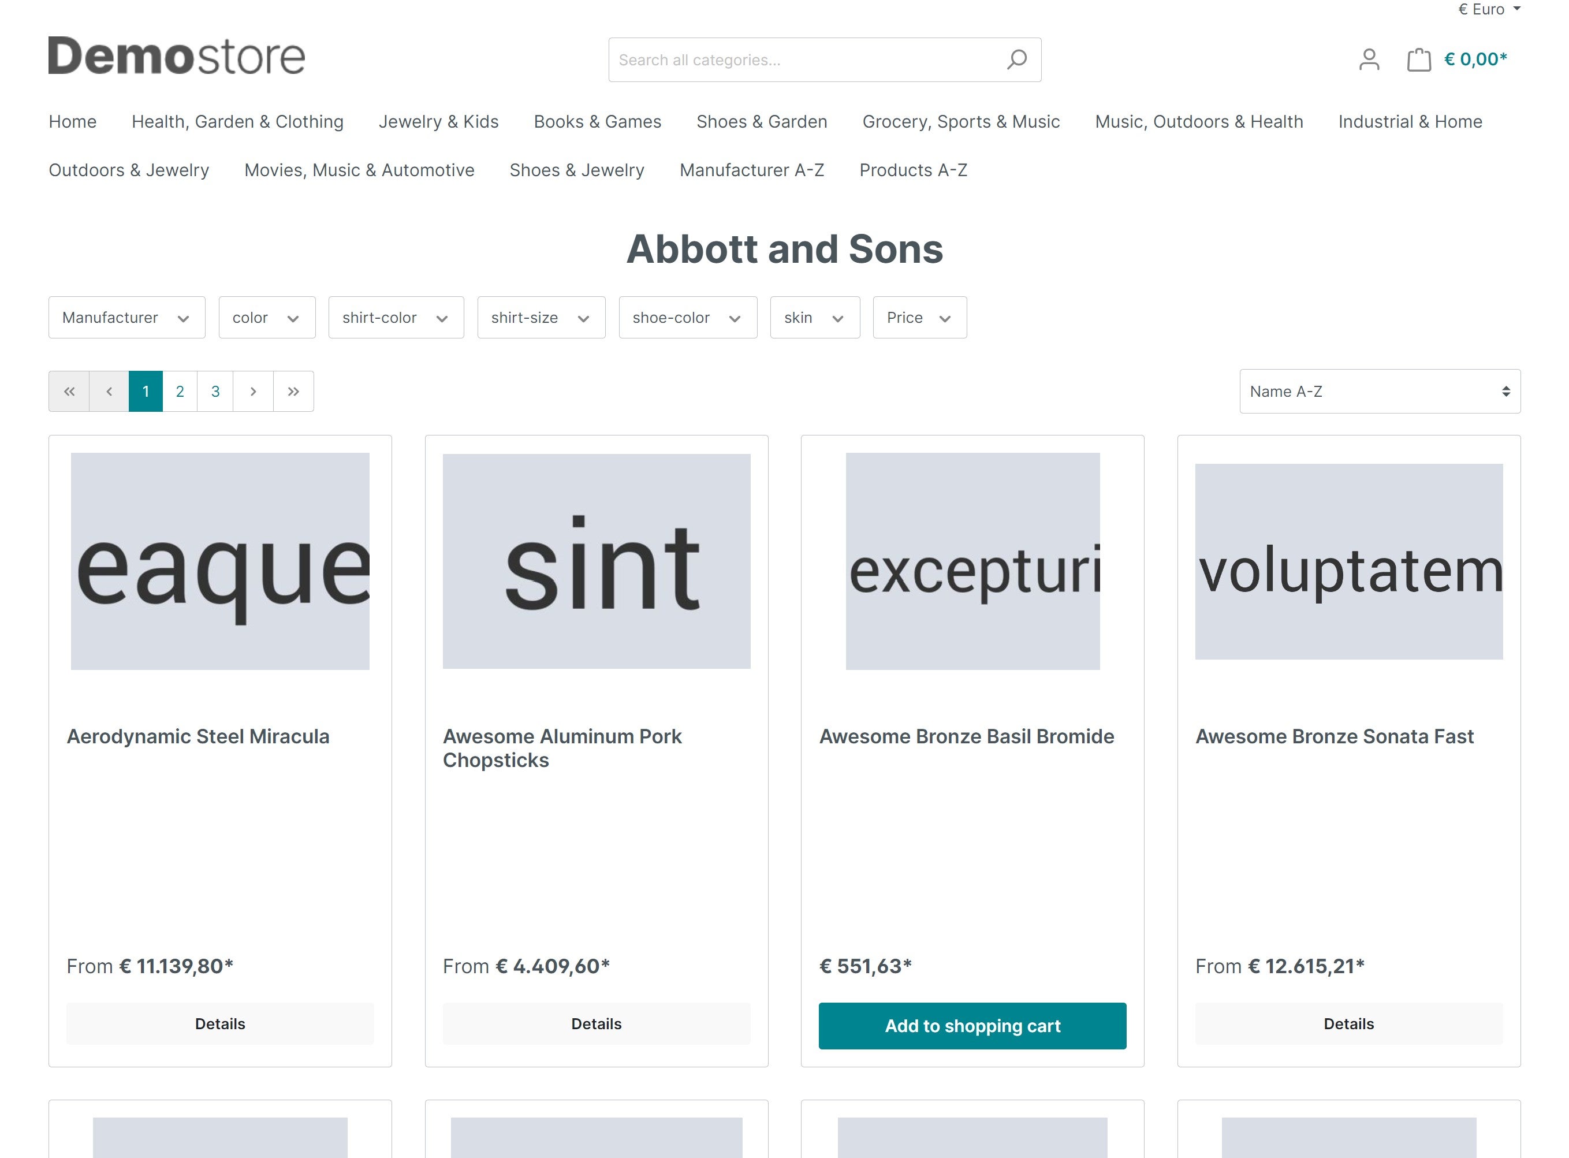Go to the Home menu item
Screen dimensions: 1569x1158
click(72, 121)
